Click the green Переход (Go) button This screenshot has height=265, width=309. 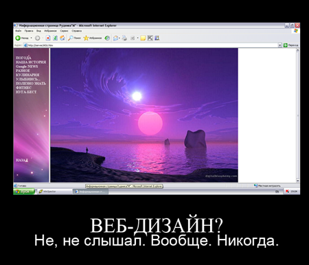291,45
